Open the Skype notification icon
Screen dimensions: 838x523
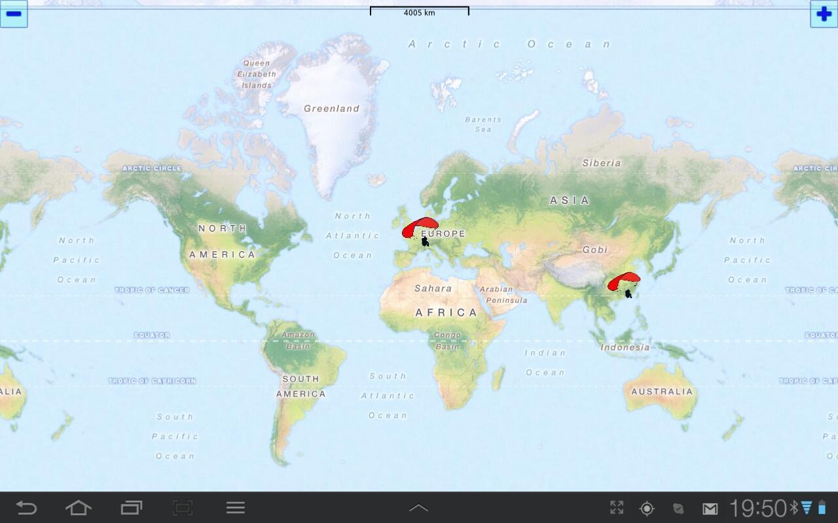coord(679,508)
